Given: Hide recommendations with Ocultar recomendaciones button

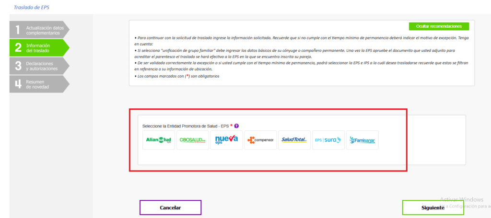Looking at the screenshot, I should 439,26.
